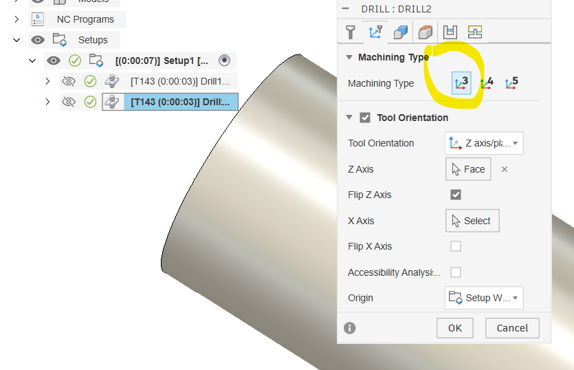Uncheck the Flip Z Axis checkbox

(455, 195)
